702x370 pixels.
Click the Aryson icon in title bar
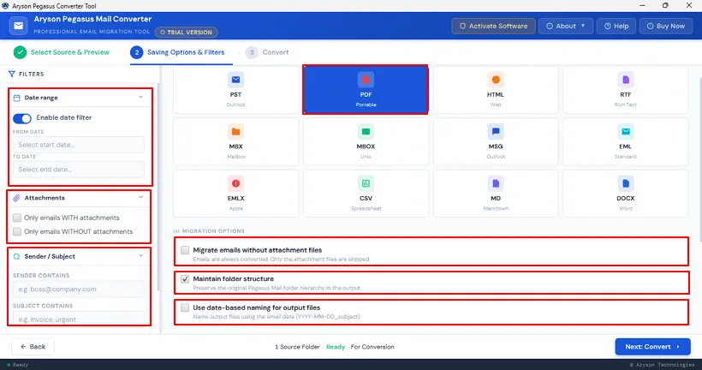5,6
